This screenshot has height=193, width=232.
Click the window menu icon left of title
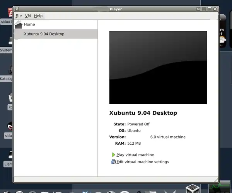[16, 8]
